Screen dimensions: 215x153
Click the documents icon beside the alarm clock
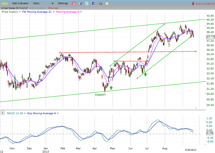pyautogui.click(x=80, y=4)
